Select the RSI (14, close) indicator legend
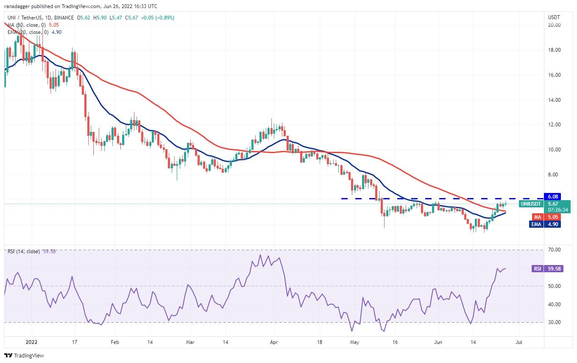The image size is (577, 363). point(23,251)
